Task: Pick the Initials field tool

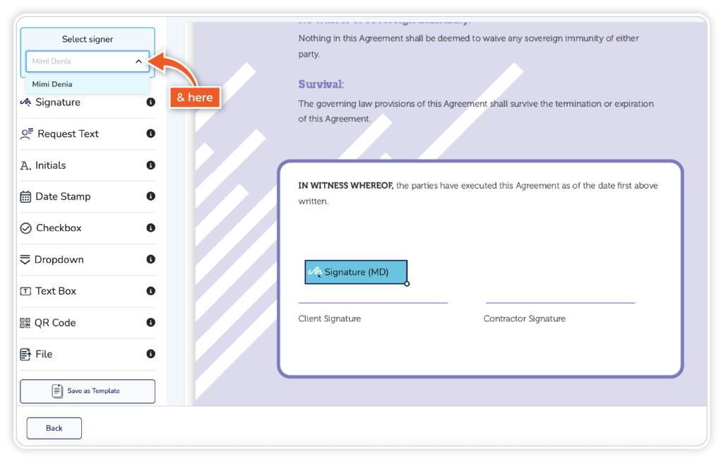Action: [50, 165]
